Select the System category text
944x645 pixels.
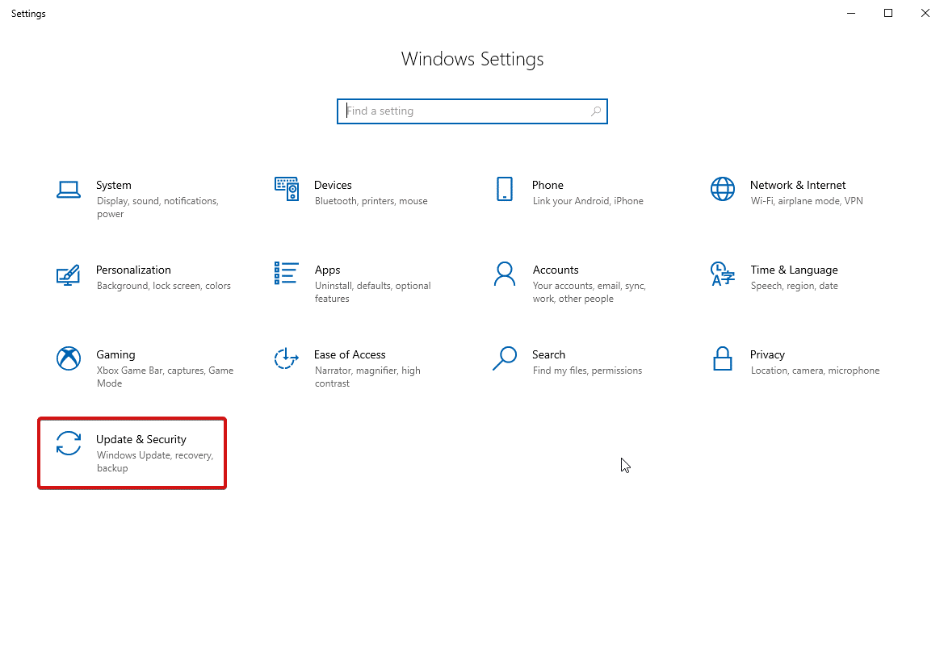(x=113, y=185)
